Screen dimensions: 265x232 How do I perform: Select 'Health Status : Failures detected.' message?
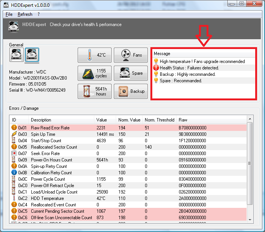click(189, 68)
